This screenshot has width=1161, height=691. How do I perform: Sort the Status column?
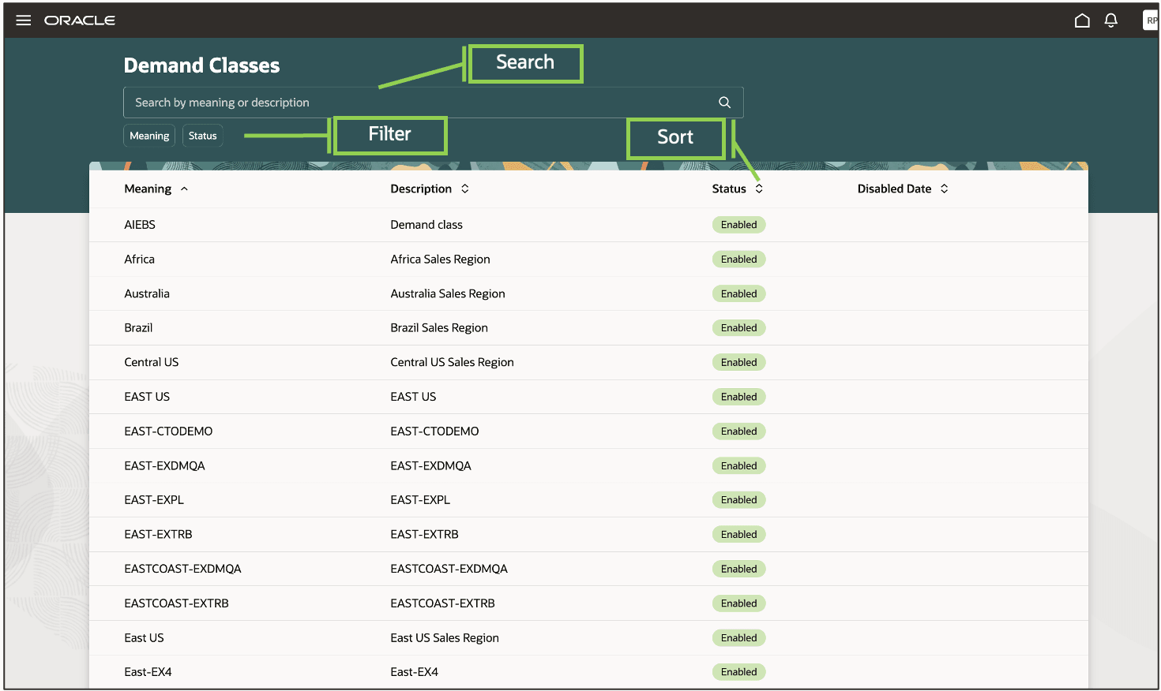(758, 189)
